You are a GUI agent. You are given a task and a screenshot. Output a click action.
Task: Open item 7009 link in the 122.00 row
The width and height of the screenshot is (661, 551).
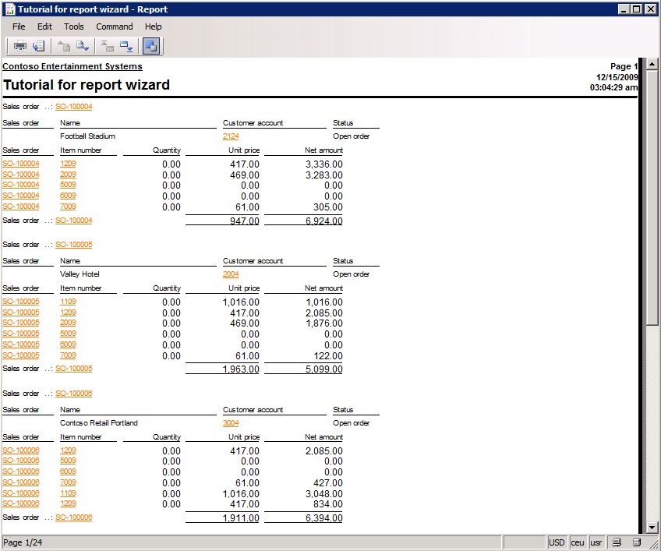[x=68, y=355]
